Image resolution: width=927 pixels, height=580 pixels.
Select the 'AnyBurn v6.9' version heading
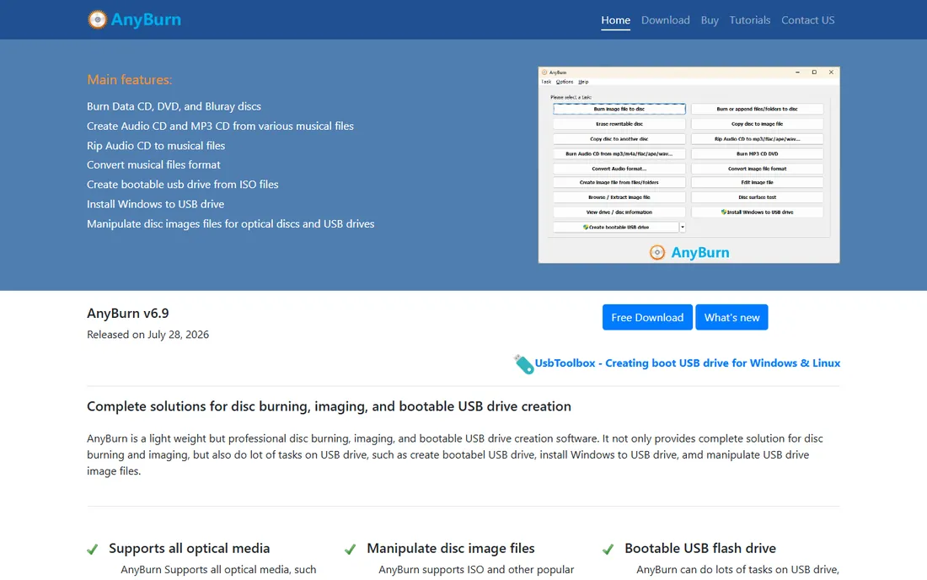pyautogui.click(x=128, y=314)
